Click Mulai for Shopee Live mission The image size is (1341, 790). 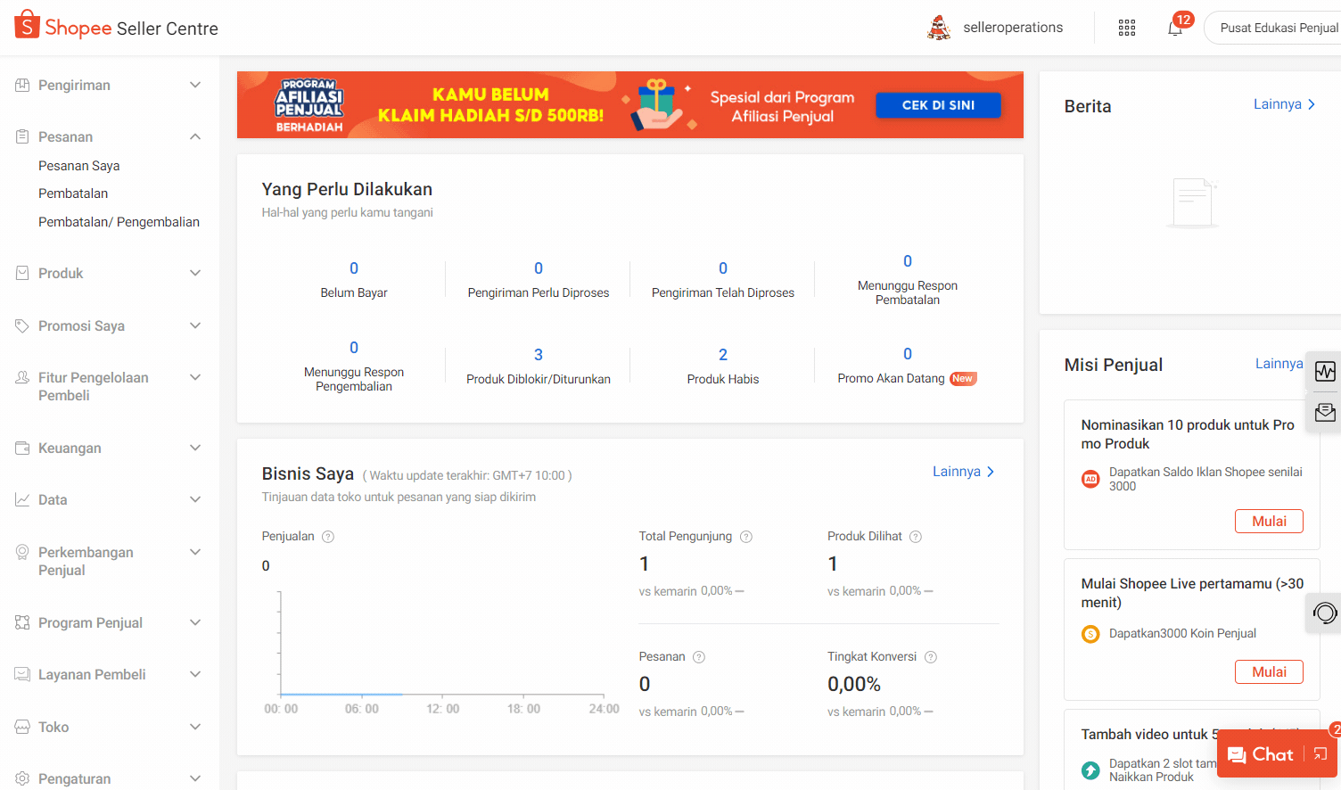point(1269,671)
